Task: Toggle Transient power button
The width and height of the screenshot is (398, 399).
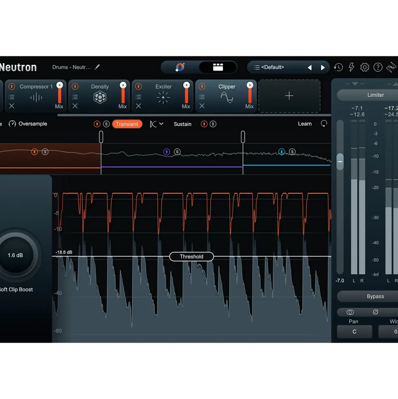Action: coord(97,124)
